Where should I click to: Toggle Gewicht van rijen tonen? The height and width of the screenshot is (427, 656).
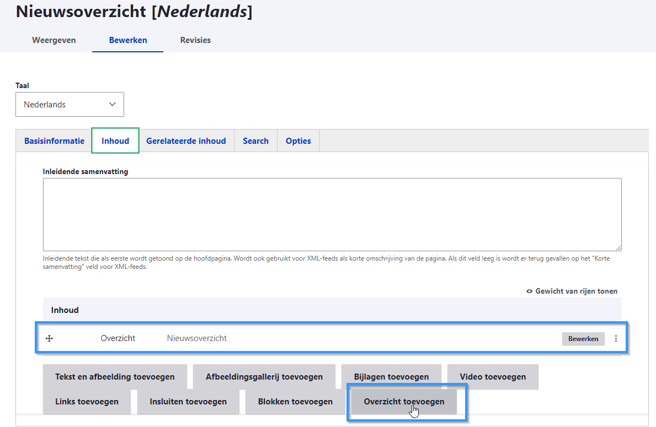pyautogui.click(x=572, y=291)
